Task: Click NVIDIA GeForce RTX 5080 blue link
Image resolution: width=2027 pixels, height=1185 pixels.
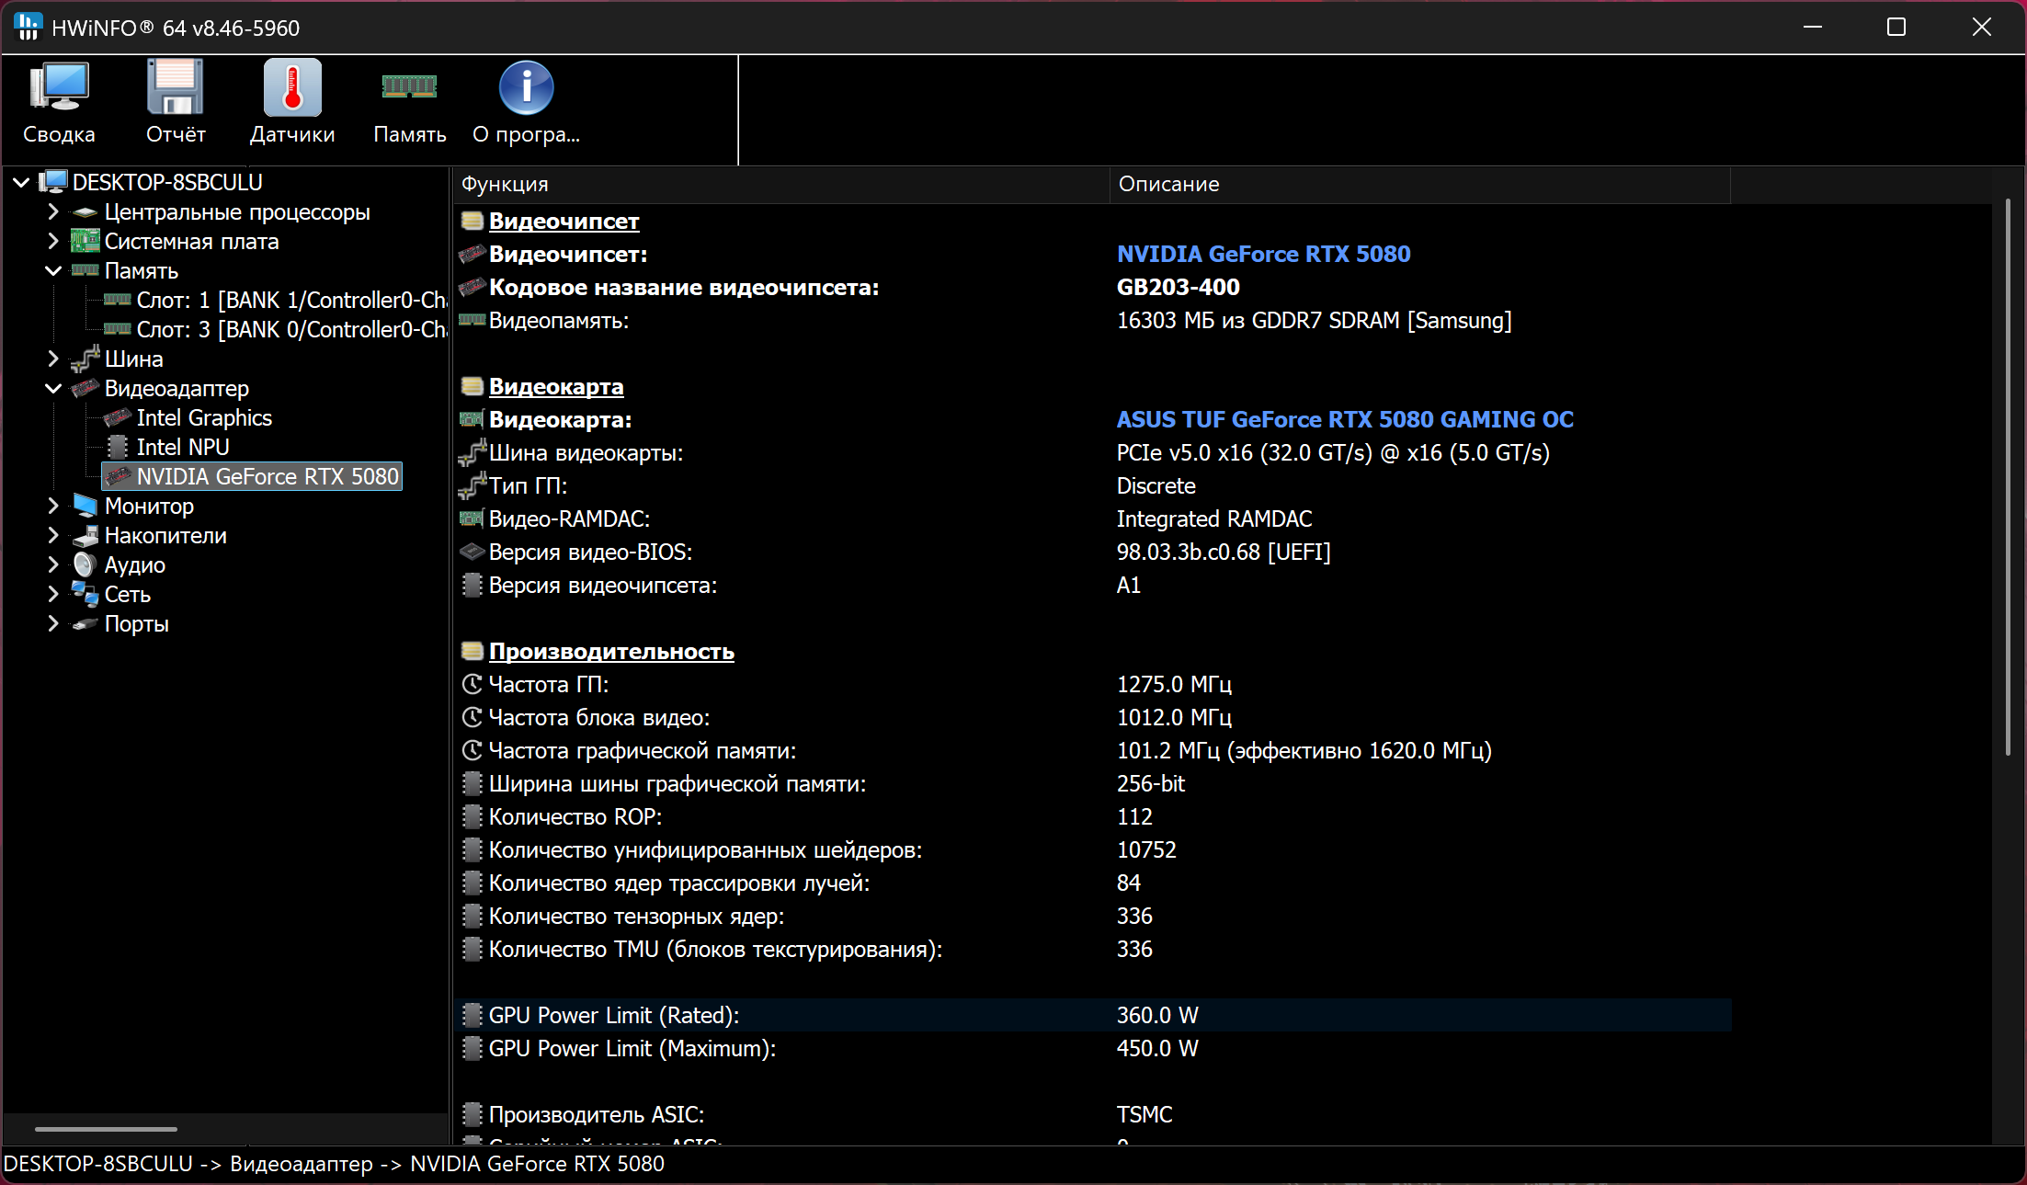Action: coord(1263,255)
